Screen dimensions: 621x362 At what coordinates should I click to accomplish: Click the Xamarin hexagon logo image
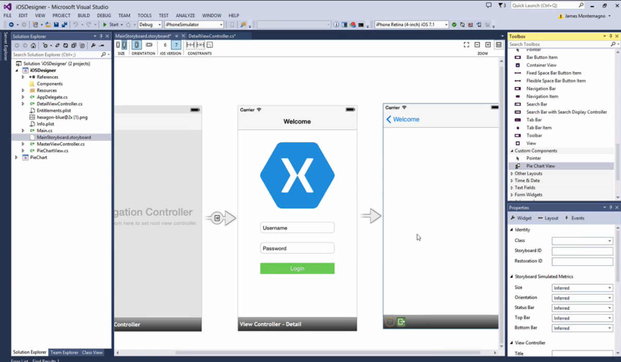tap(297, 175)
